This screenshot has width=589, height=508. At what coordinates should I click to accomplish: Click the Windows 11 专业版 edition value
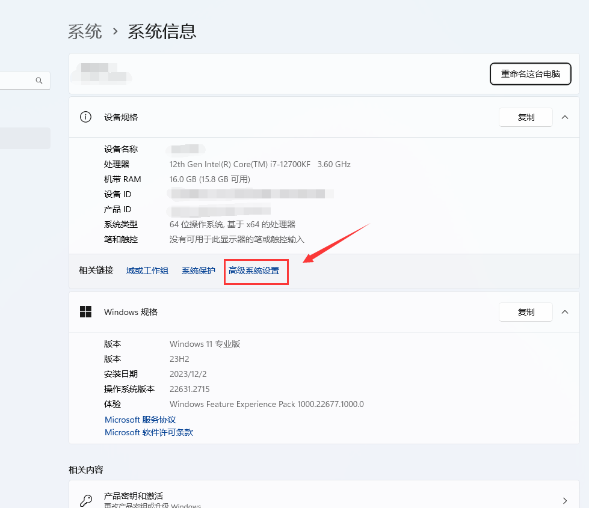[205, 344]
